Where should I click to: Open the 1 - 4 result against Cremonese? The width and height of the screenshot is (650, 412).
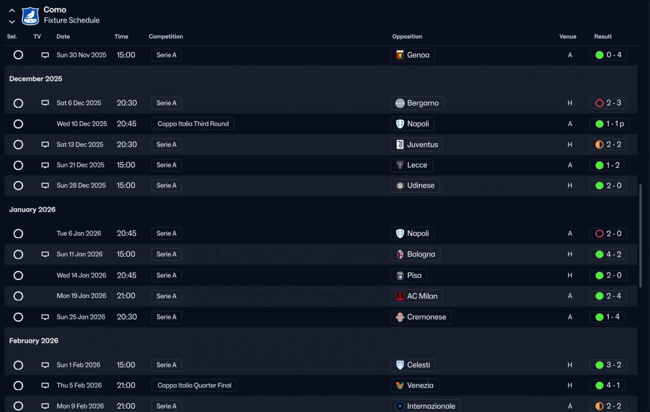click(x=608, y=317)
